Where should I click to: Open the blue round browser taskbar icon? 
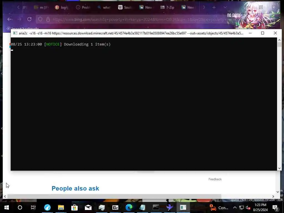coord(47,207)
